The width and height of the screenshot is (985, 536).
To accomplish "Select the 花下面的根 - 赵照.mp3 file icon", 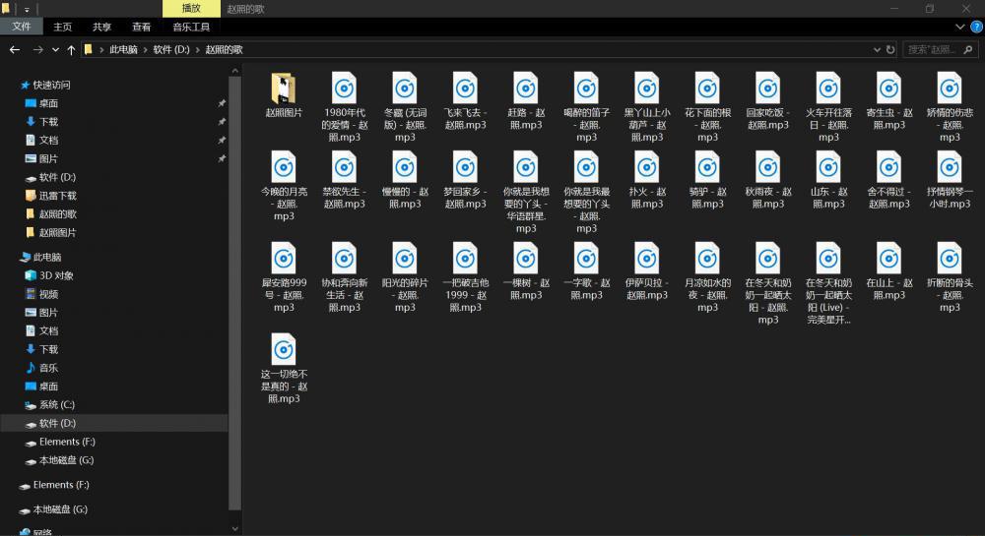I will click(707, 89).
